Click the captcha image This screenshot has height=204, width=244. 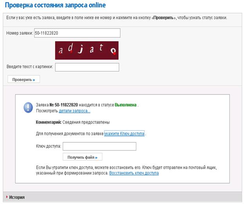click(87, 50)
